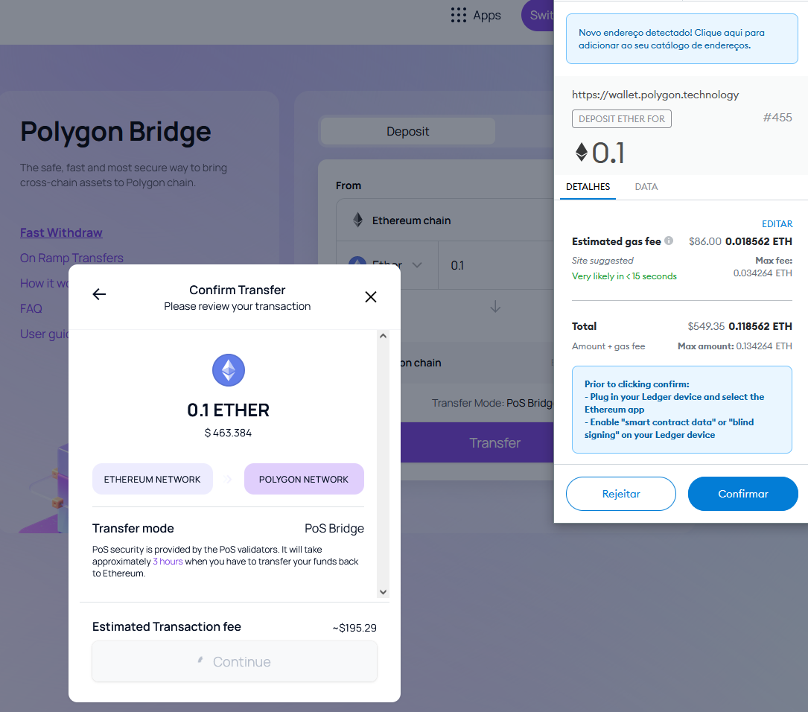Screen dimensions: 808x712
Task: Click the ~$195.29 estimated fee value
Action: [354, 628]
